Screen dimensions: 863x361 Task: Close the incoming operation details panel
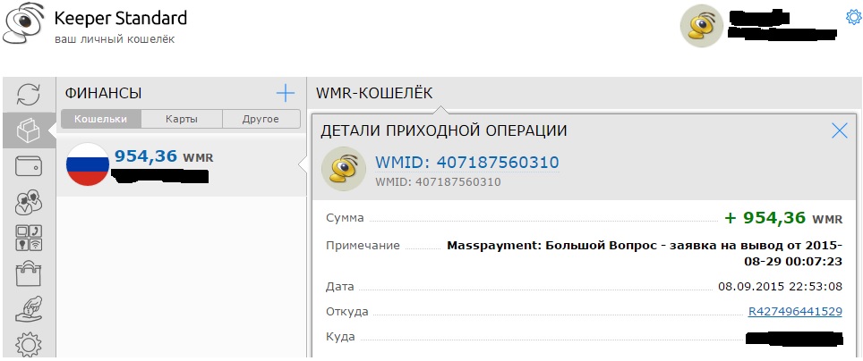pos(840,130)
